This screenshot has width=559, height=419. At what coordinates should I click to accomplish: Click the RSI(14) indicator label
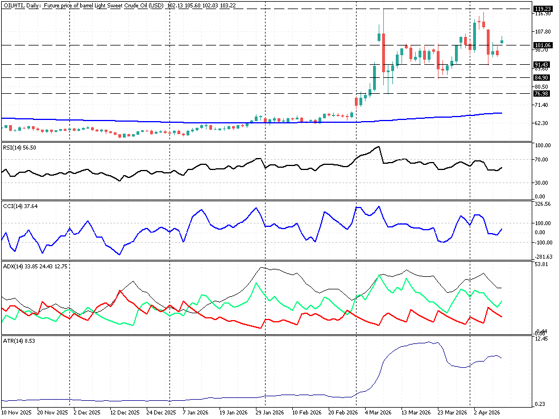click(19, 147)
